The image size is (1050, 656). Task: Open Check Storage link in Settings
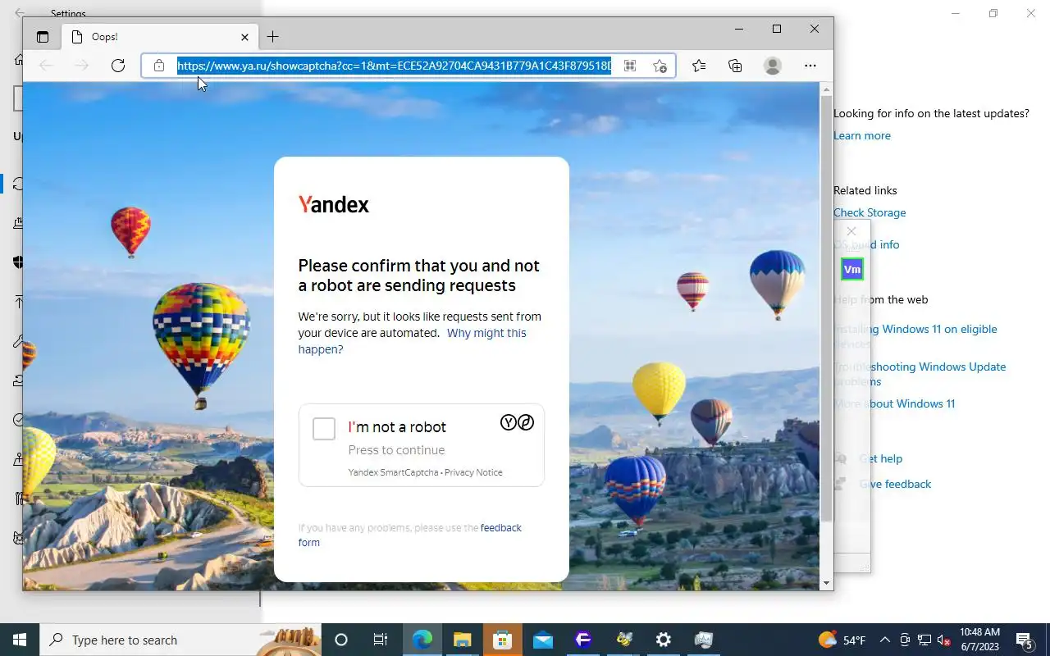tap(870, 212)
